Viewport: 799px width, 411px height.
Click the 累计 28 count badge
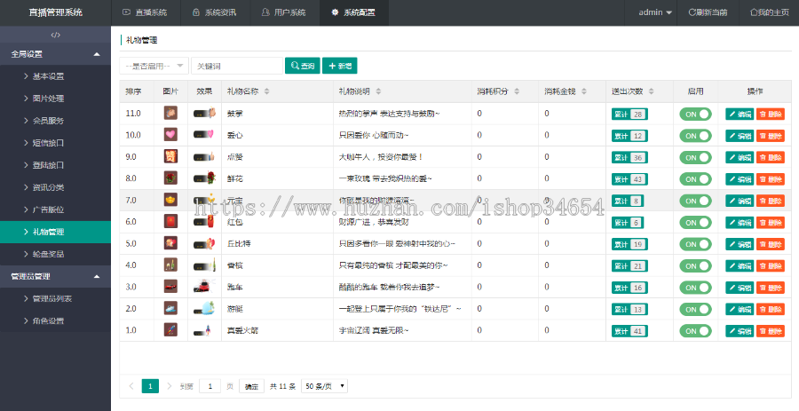[x=629, y=115]
